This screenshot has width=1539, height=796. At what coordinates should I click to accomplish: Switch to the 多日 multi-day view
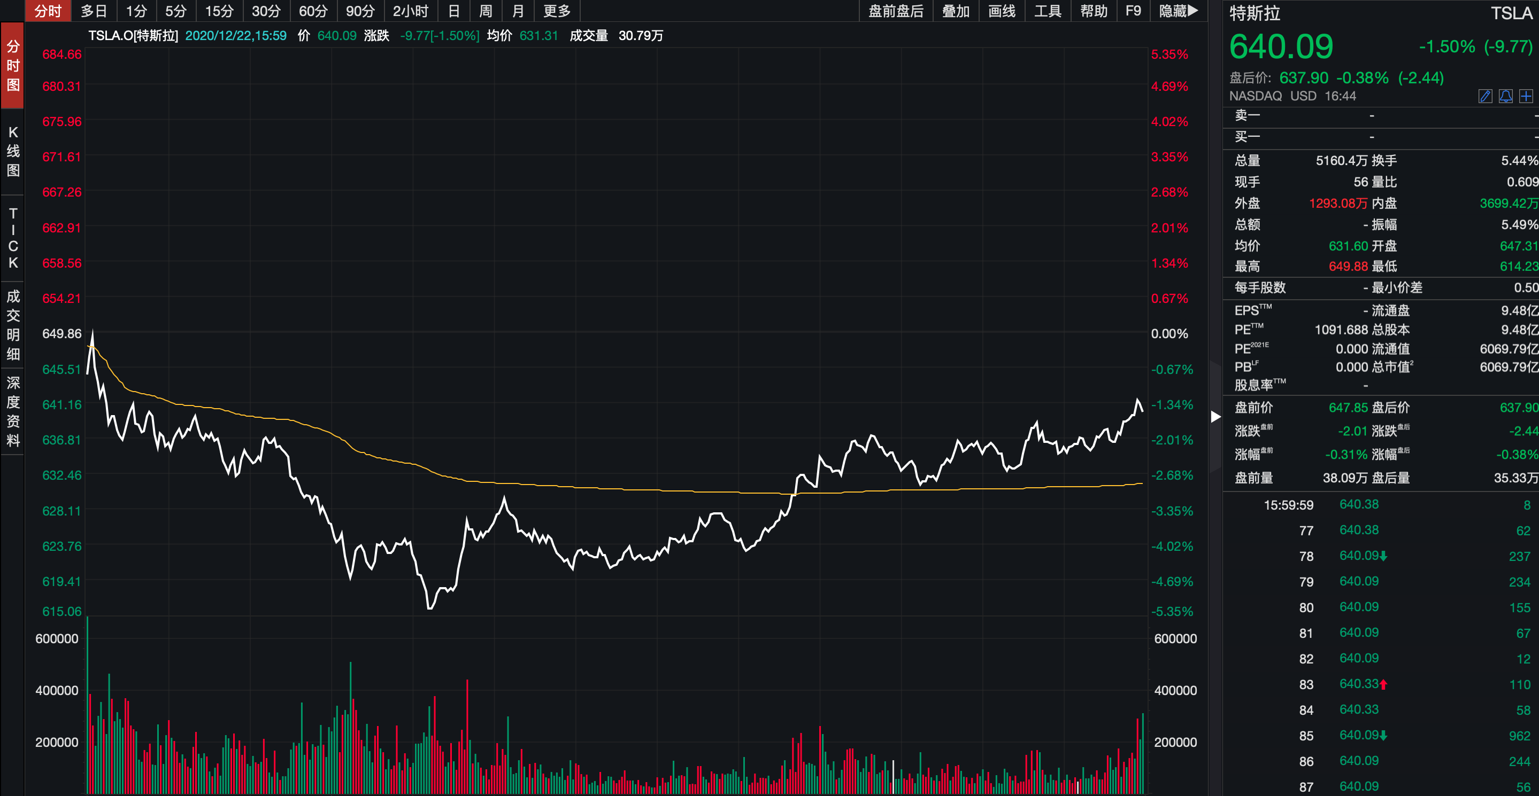tap(94, 11)
